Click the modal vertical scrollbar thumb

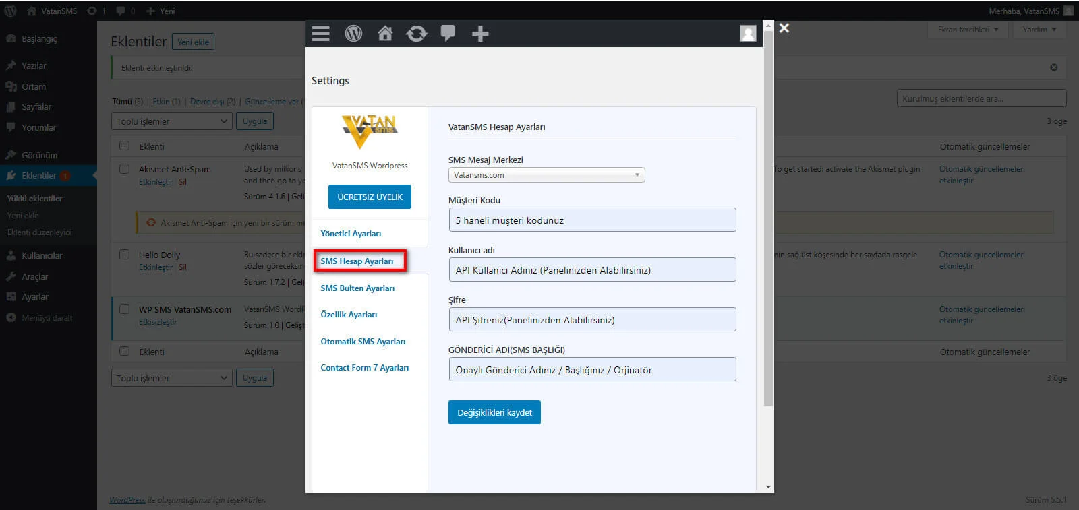[768, 218]
